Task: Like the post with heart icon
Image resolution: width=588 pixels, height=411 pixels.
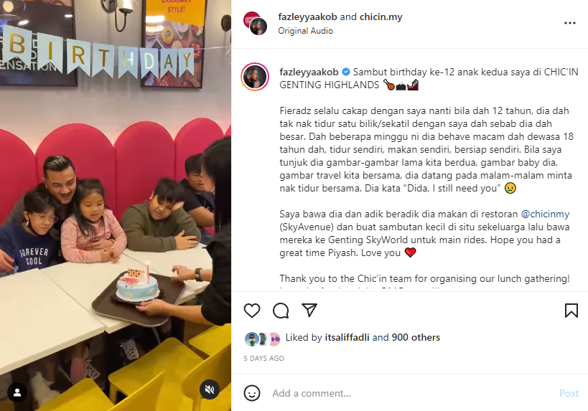Action: tap(252, 311)
